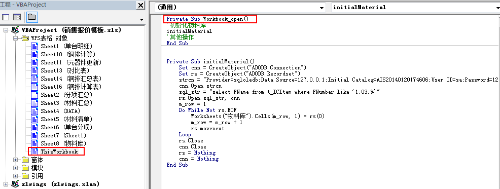This screenshot has width=500, height=189.
Task: Click the ThisWorkbook document icon
Action: [x=34, y=152]
